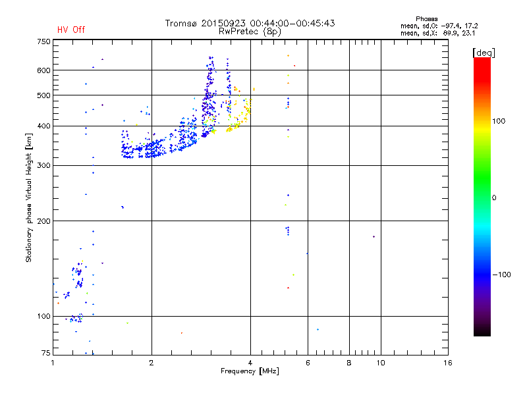Viewport: 527px width, 395px height.
Task: Click the '16' x-axis tick label
Action: click(x=448, y=363)
